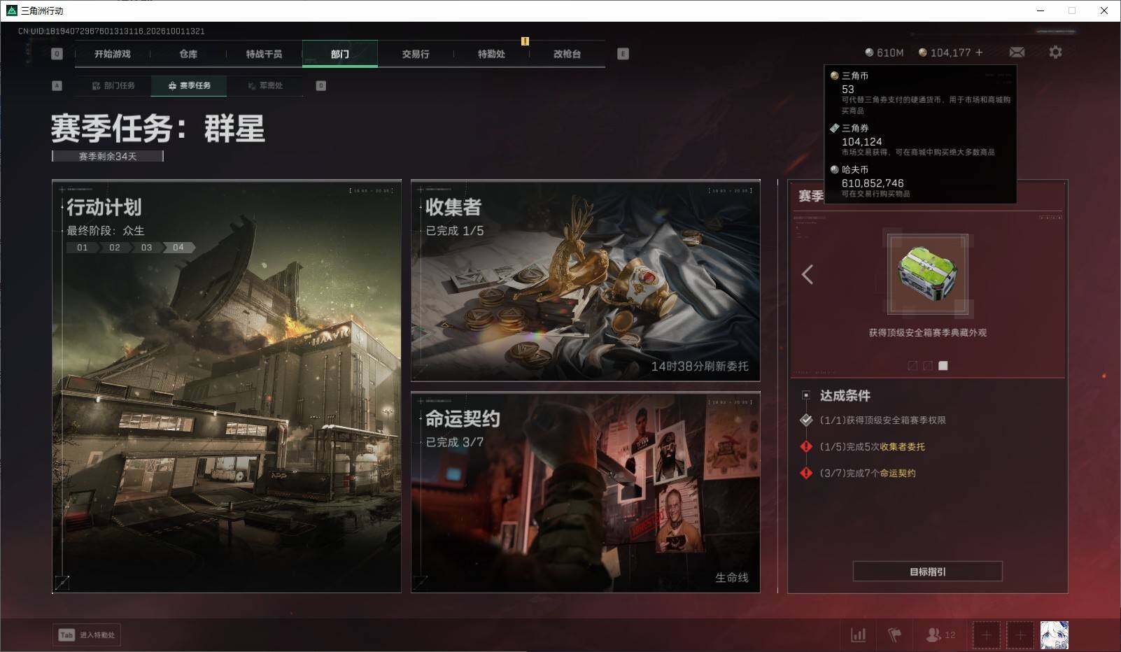Open the bar chart stats icon
The image size is (1121, 652).
click(858, 635)
